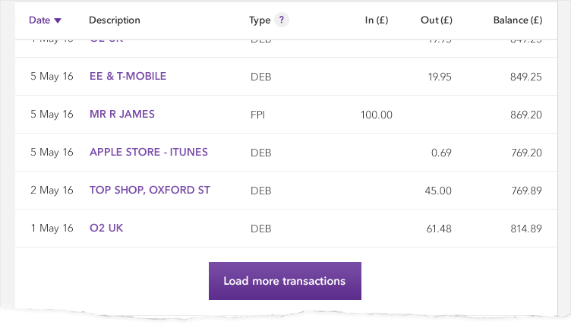This screenshot has width=571, height=328.
Task: Select the 869.20 balance value
Action: pos(526,115)
